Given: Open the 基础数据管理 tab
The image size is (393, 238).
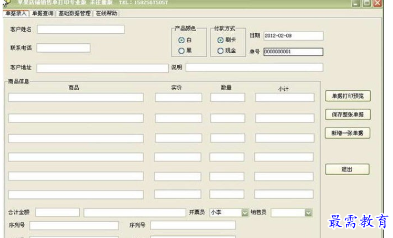Looking at the screenshot, I should click(x=75, y=13).
